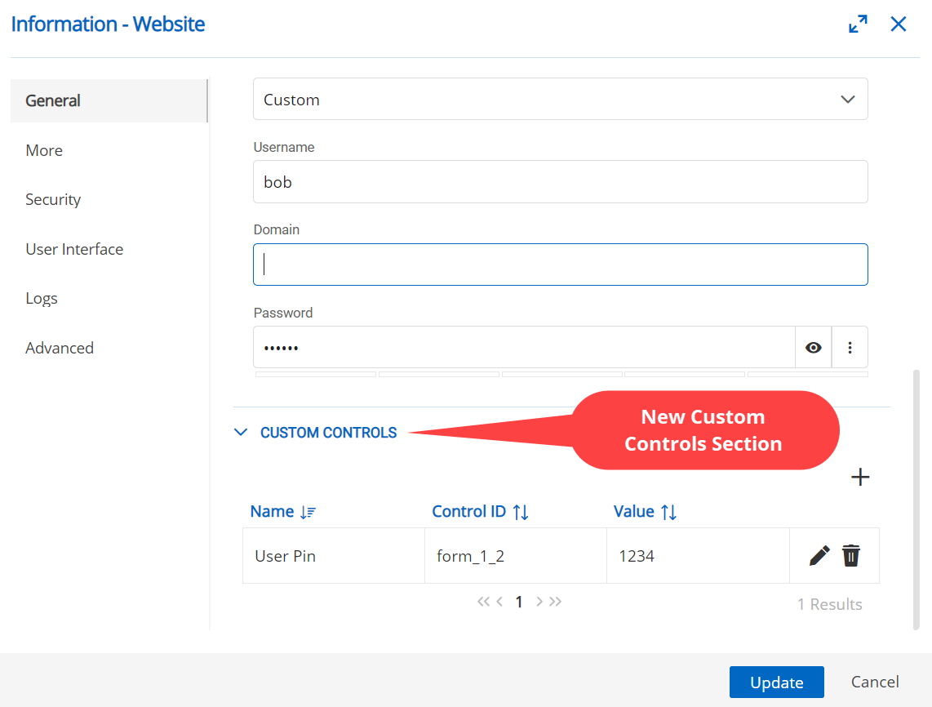
Task: Cancel the dialog changes
Action: coord(875,683)
